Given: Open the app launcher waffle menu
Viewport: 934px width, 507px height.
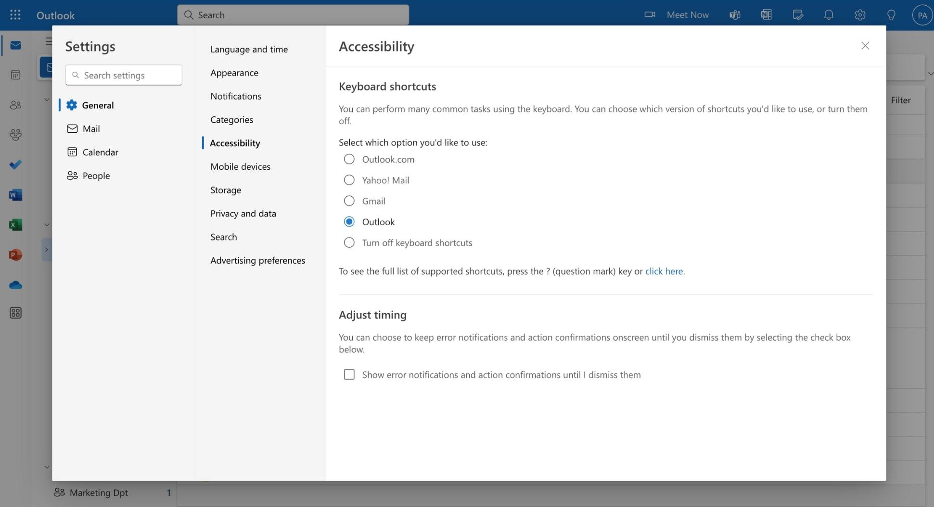Looking at the screenshot, I should coord(14,14).
